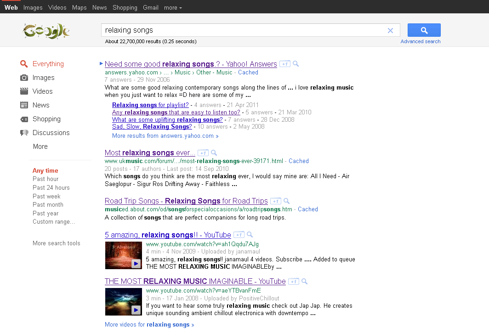This screenshot has height=333, width=489.
Task: Open Cached link for ukmusic.com result
Action: click(298, 161)
